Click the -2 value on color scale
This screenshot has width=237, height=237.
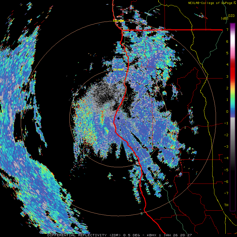(x=226, y=135)
